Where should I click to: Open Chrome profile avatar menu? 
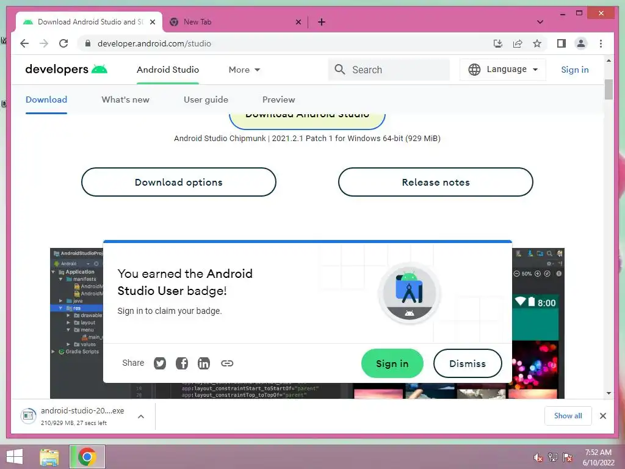pyautogui.click(x=581, y=43)
